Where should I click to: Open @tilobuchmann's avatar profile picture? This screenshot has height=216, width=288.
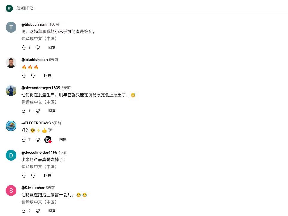(11, 27)
